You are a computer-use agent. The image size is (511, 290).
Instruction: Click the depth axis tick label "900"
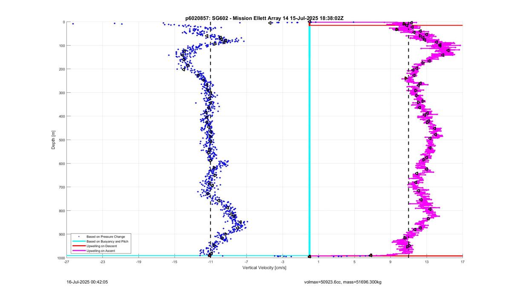click(61, 234)
